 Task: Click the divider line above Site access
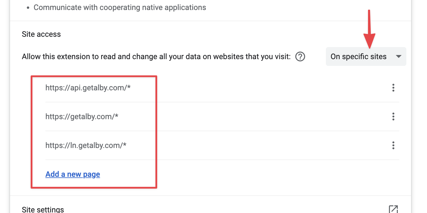[211, 21]
